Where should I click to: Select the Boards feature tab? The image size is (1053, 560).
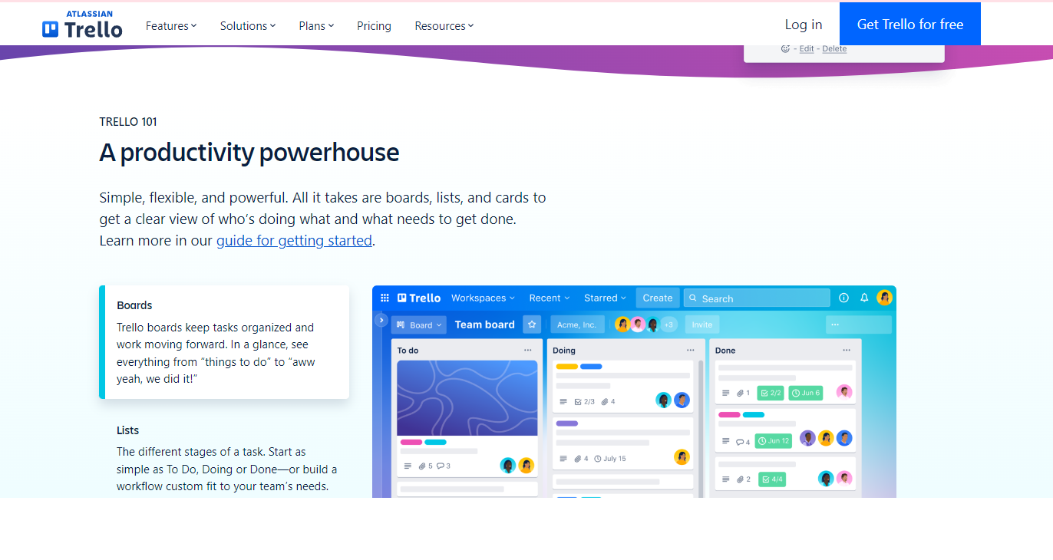[x=224, y=342]
